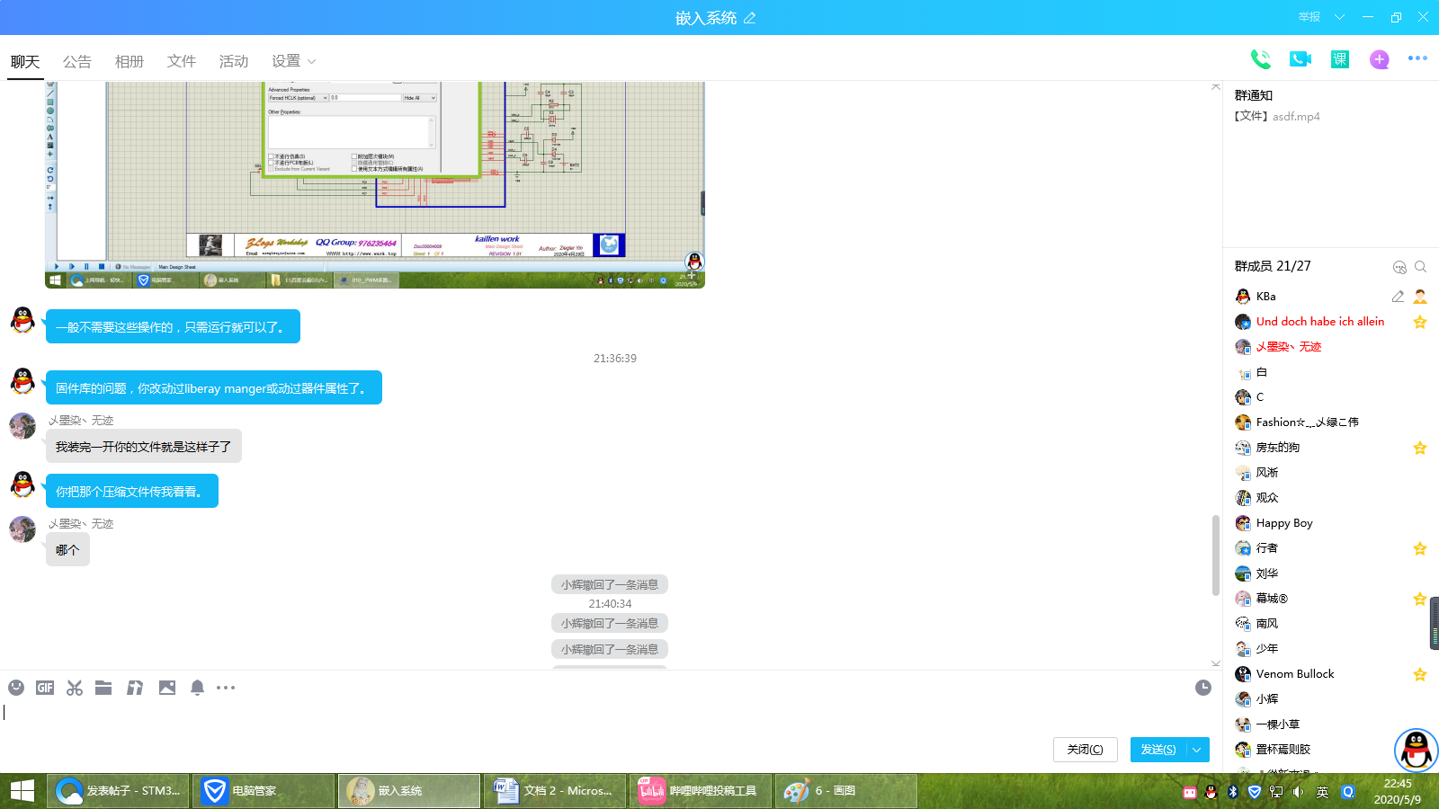This screenshot has height=809, width=1439.
Task: Open the more options three-dot menu at top right
Action: 1417,58
